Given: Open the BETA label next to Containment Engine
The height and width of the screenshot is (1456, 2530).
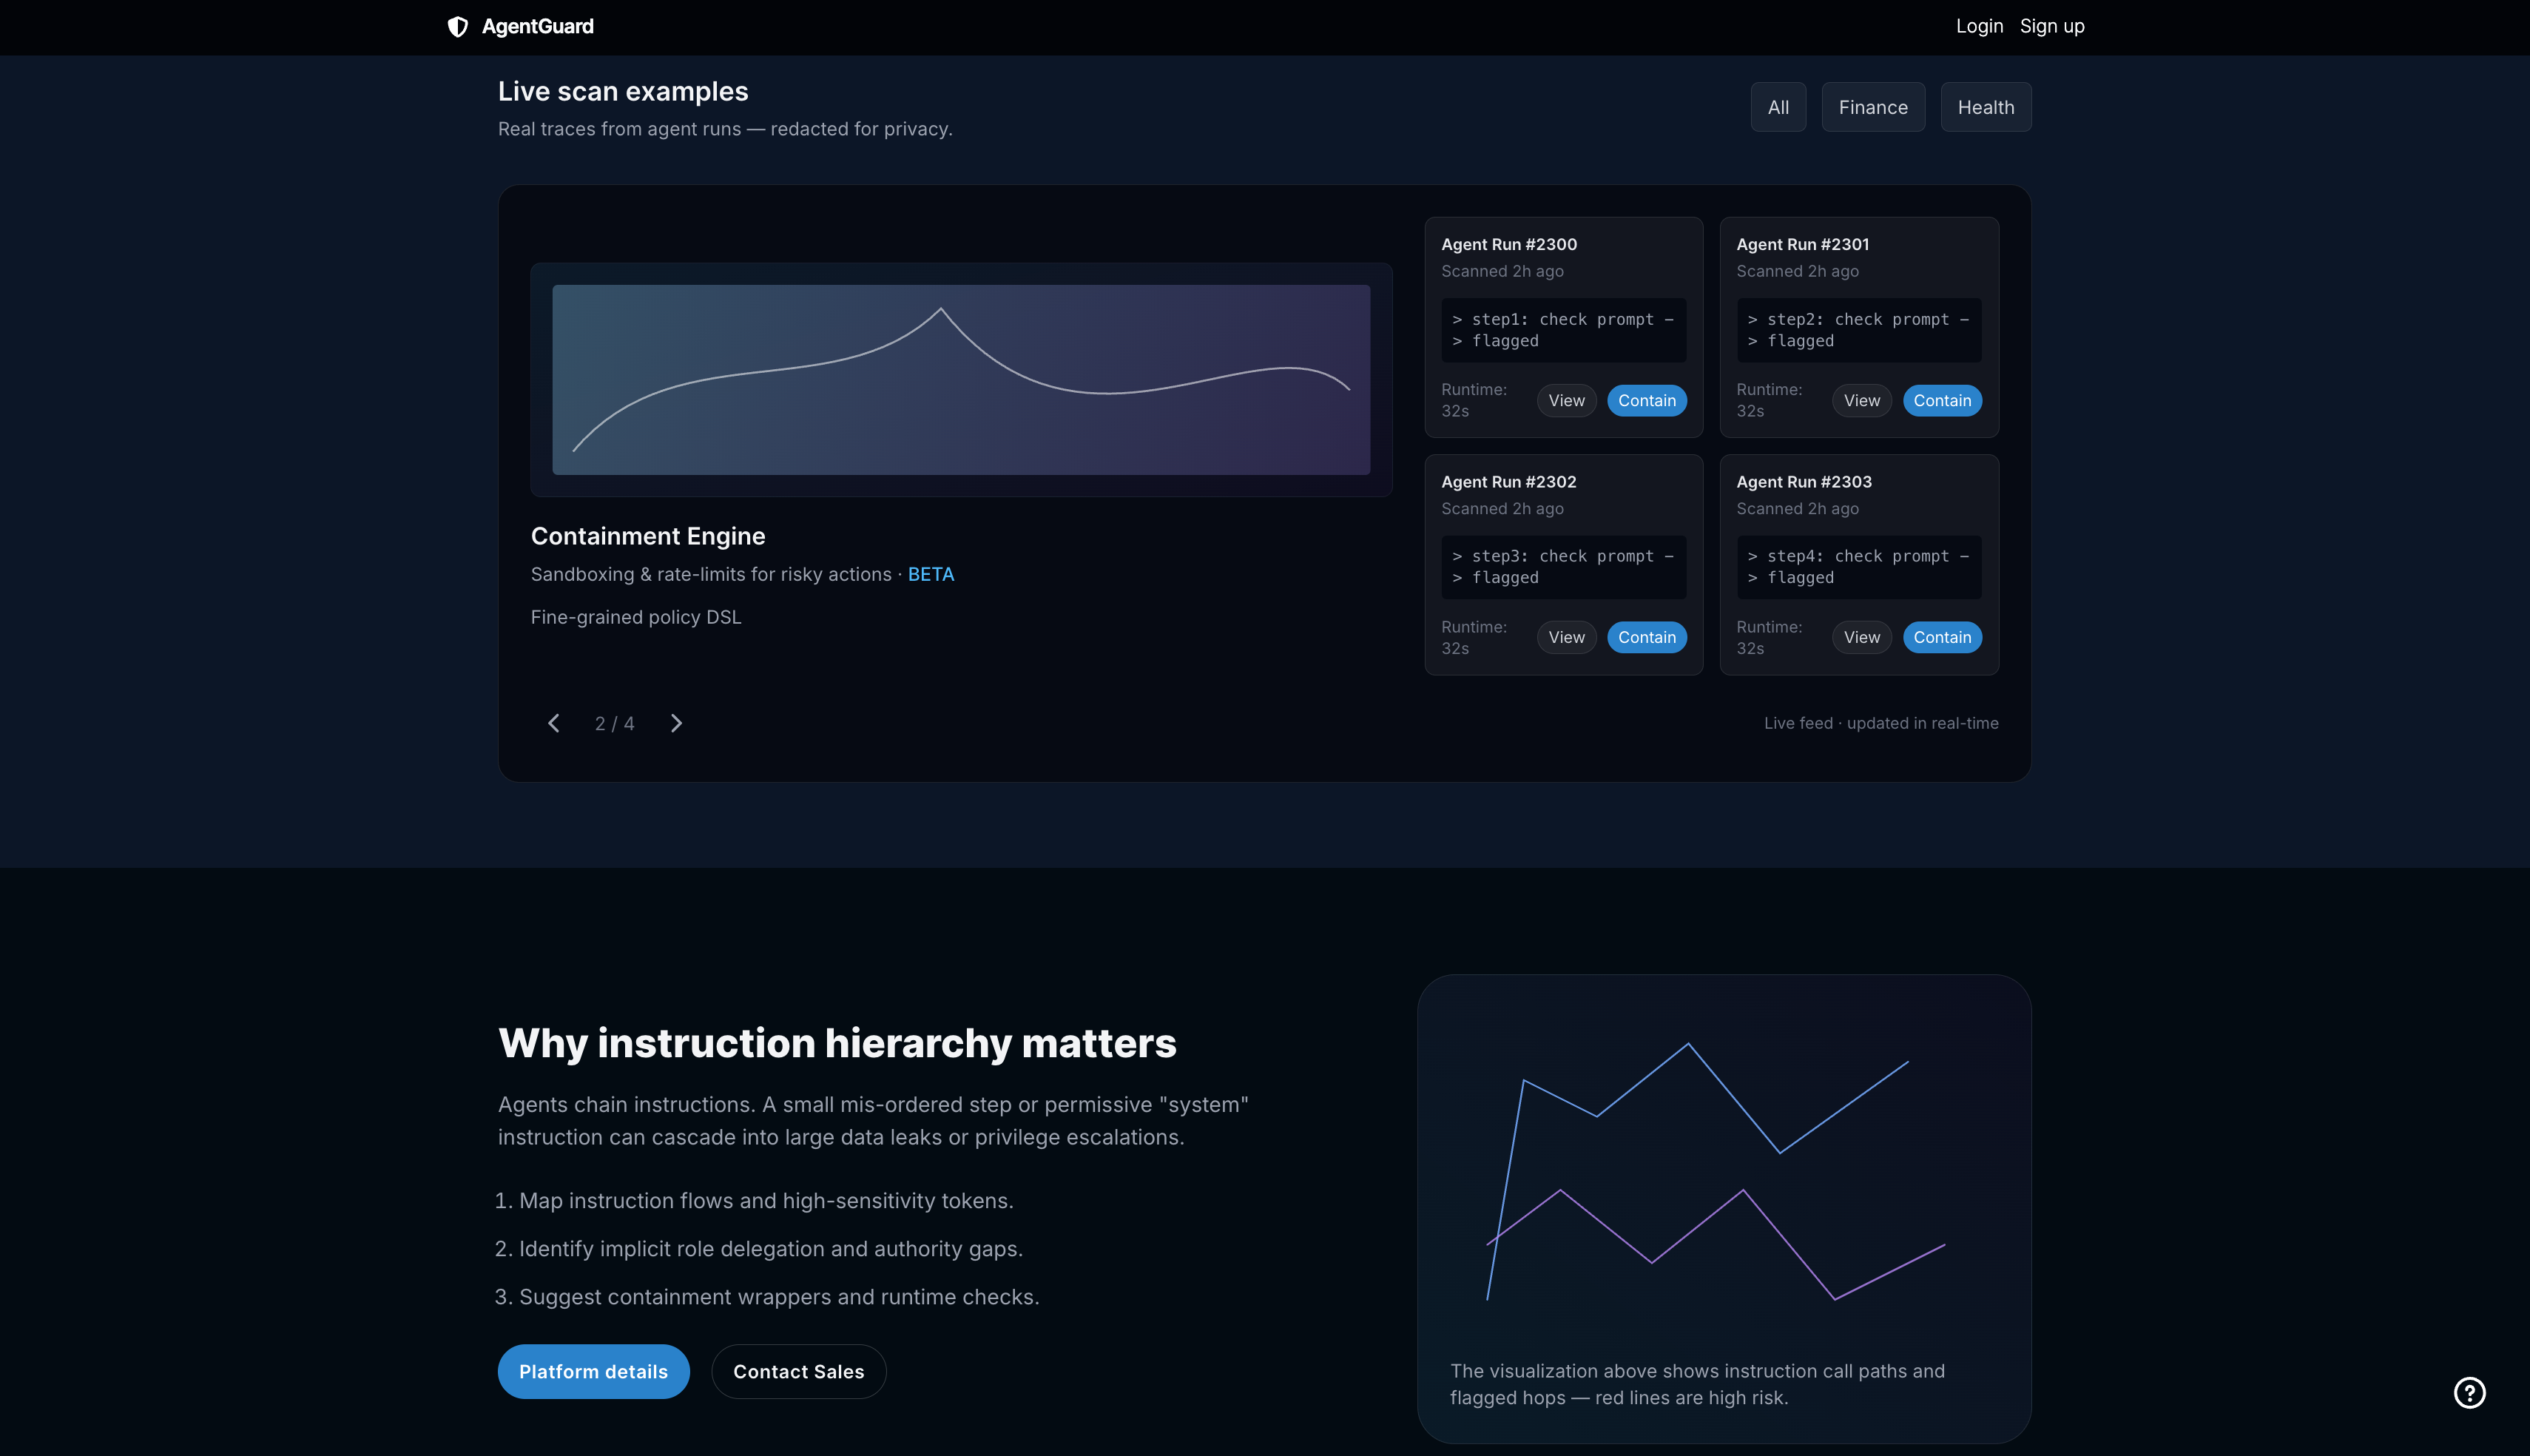Looking at the screenshot, I should tap(930, 574).
